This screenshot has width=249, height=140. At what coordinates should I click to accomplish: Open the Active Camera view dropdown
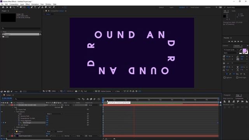(x=107, y=91)
